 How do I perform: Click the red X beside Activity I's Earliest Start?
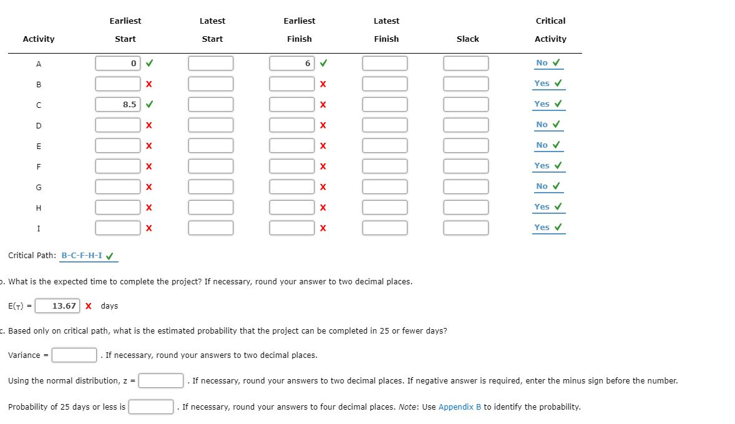[x=147, y=228]
